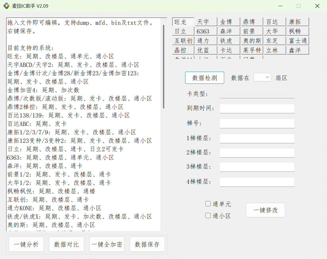Open the 富士通 tab
This screenshot has width=327, height=259.
[298, 41]
